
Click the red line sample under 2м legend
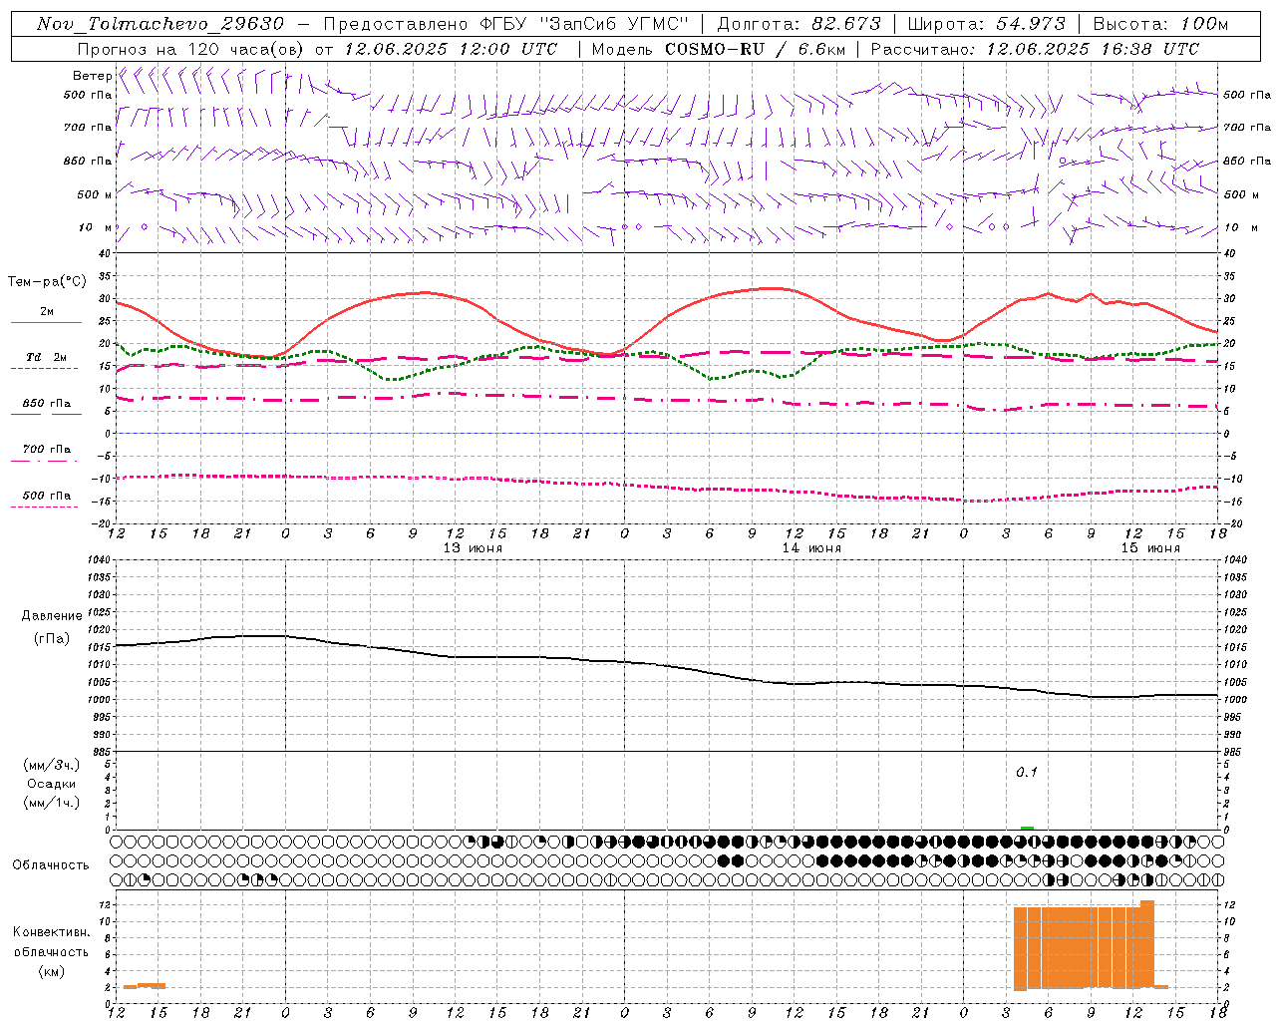point(46,322)
